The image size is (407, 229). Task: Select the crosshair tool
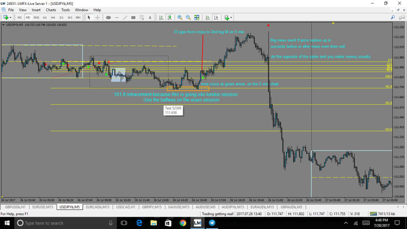97,17
